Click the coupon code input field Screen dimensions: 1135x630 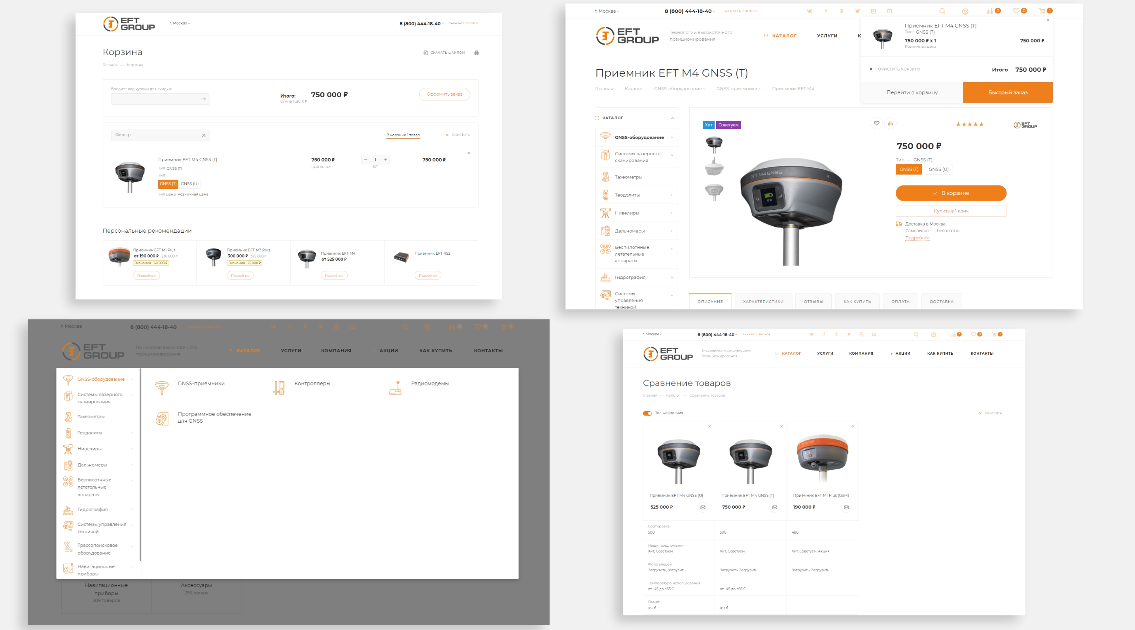coord(155,99)
